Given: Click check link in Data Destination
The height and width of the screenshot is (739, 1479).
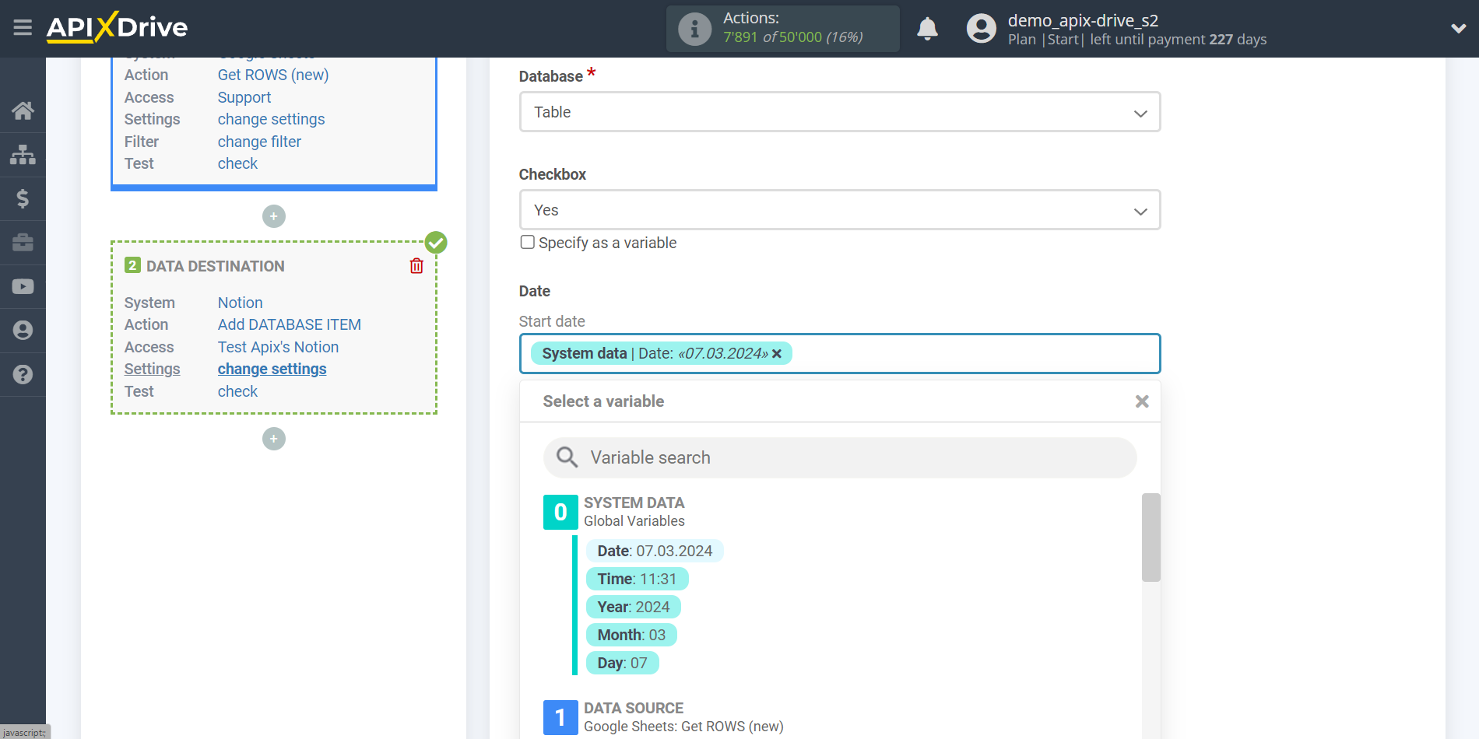Looking at the screenshot, I should tap(237, 391).
